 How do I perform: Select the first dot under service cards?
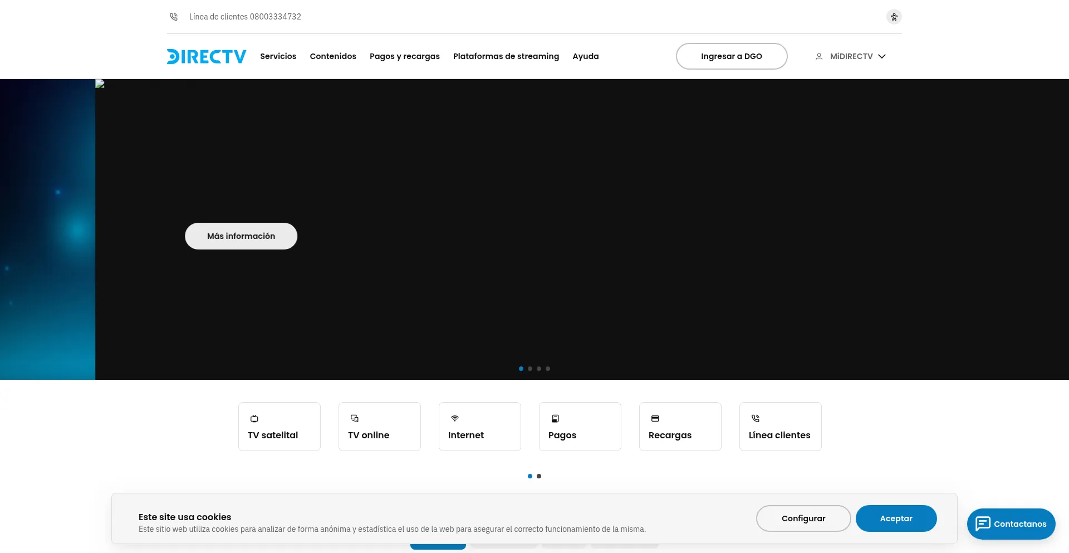pos(530,476)
